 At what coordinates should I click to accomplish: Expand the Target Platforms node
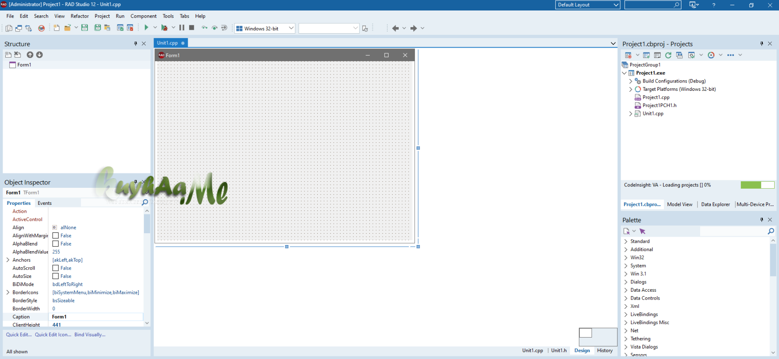click(631, 89)
